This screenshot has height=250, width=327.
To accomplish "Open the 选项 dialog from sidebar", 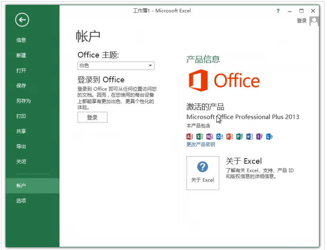I will tap(21, 200).
